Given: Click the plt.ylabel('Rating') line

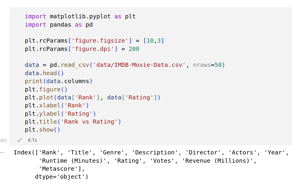Looking at the screenshot, I should (60, 114).
